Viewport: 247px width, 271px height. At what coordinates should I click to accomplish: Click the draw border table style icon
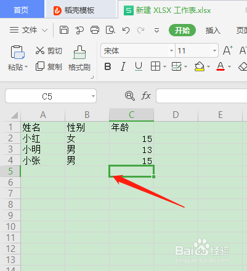point(176,66)
